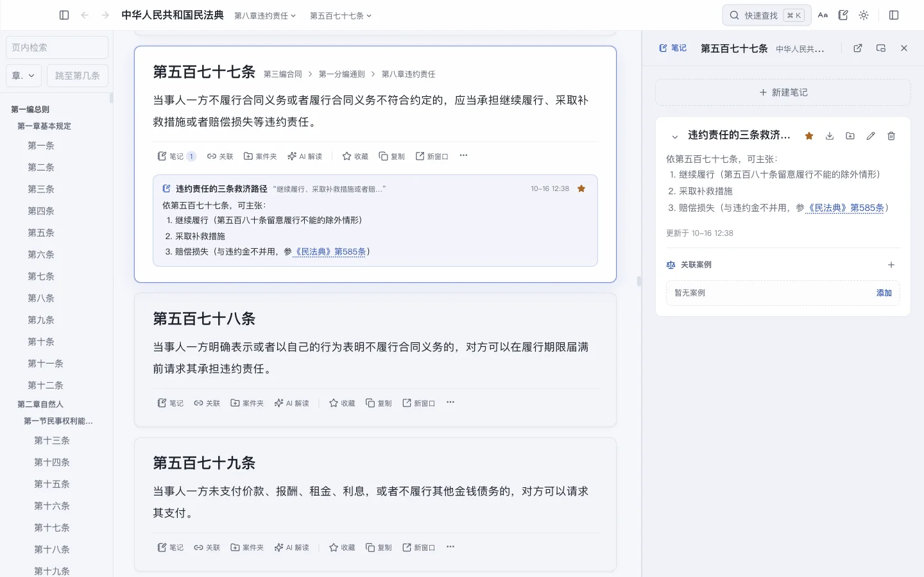Toggle the left sidebar panel
924x577 pixels.
click(x=64, y=15)
